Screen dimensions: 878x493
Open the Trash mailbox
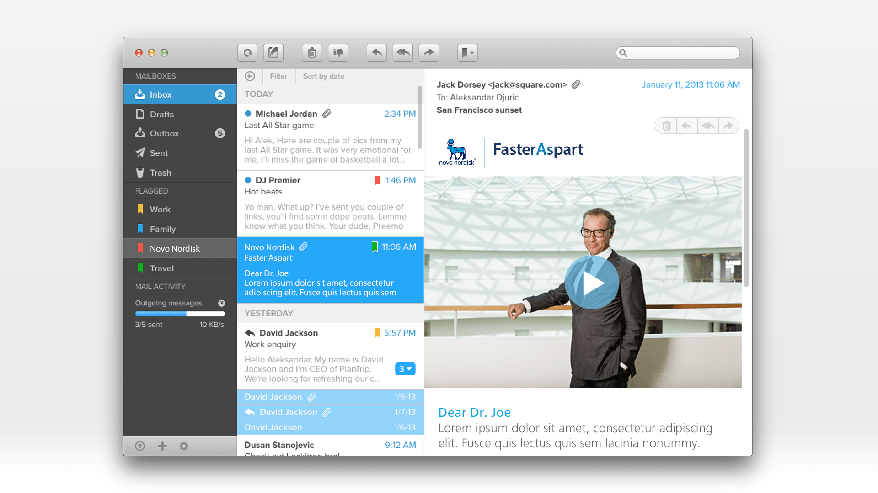(x=180, y=173)
